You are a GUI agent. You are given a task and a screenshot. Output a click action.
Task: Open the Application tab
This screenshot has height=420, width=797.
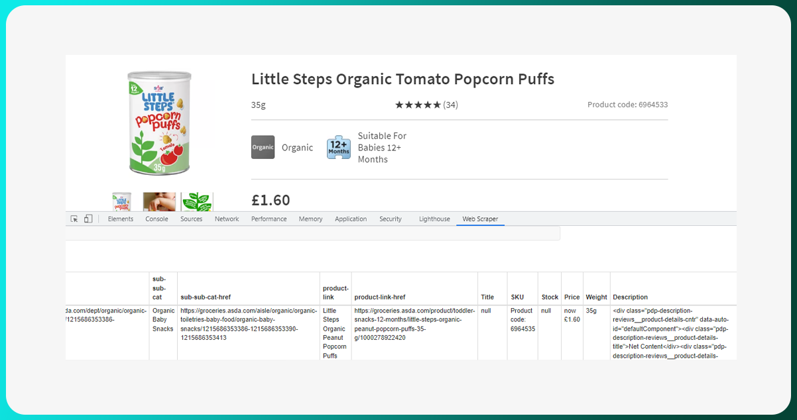pos(351,219)
